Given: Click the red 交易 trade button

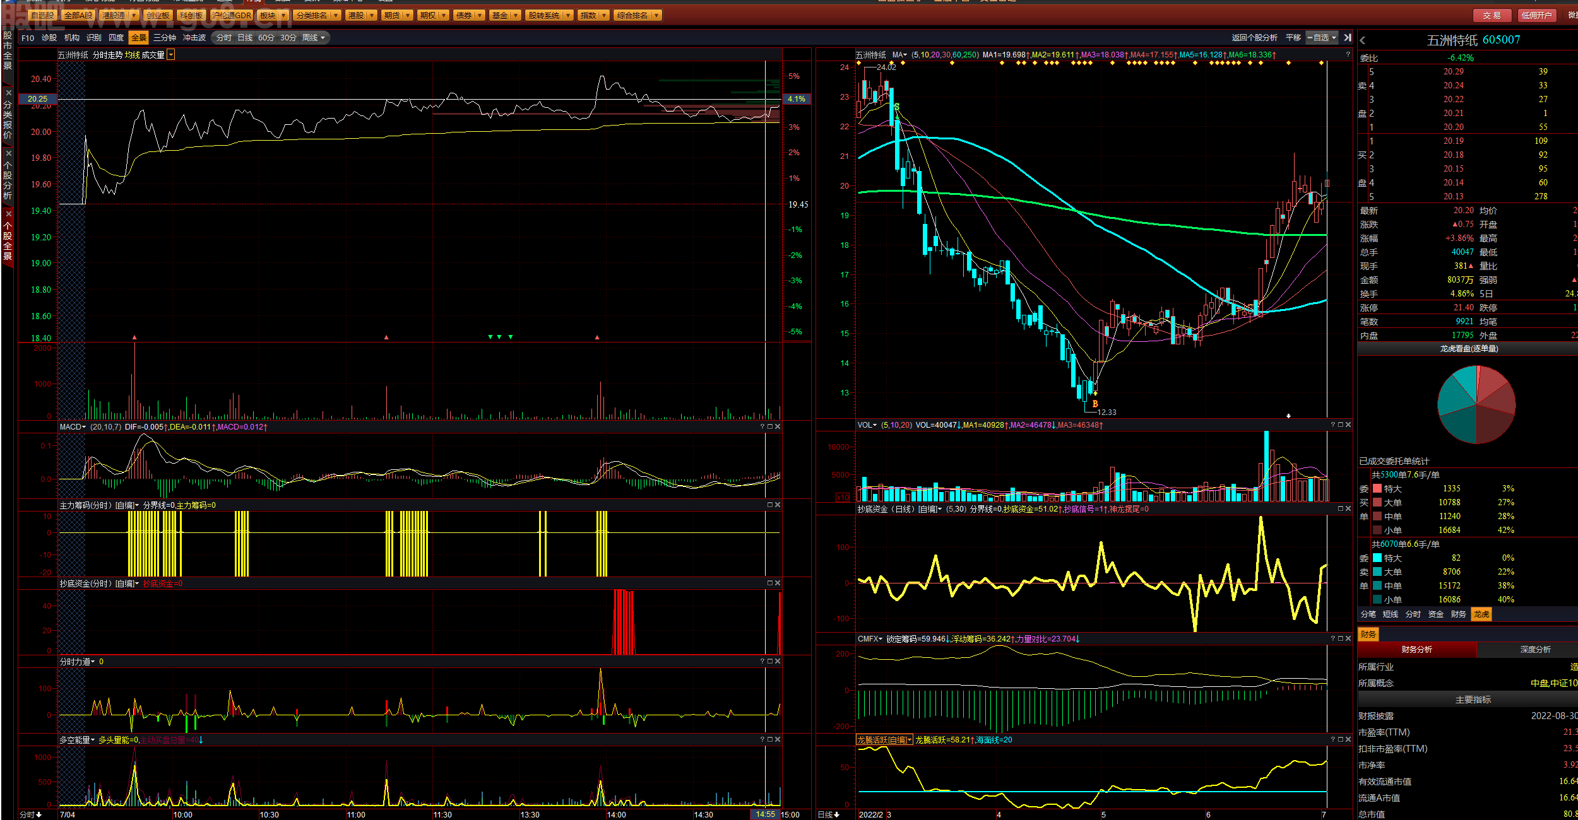Looking at the screenshot, I should (1492, 15).
